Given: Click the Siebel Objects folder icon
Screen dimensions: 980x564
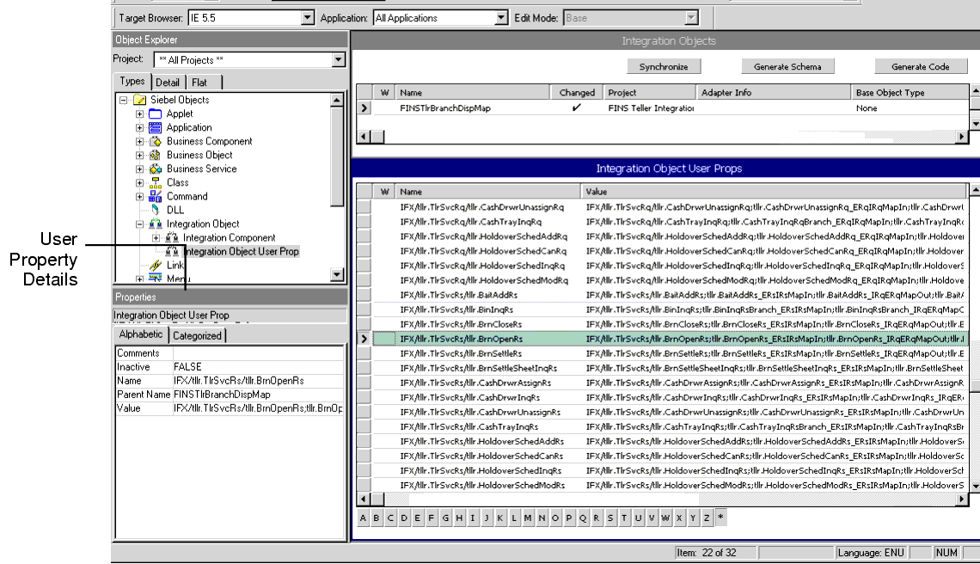Looking at the screenshot, I should click(139, 100).
